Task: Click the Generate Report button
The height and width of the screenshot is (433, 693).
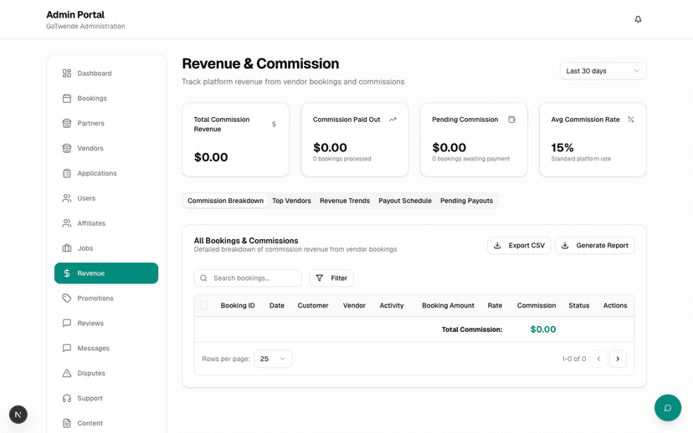Action: (x=595, y=246)
